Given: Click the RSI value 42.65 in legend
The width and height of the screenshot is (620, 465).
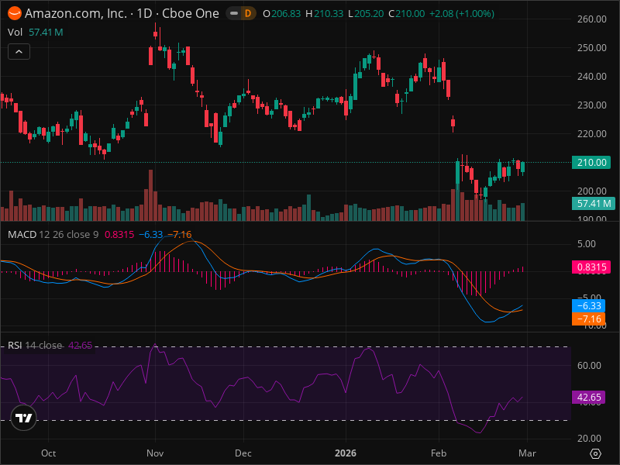Looking at the screenshot, I should click(81, 346).
